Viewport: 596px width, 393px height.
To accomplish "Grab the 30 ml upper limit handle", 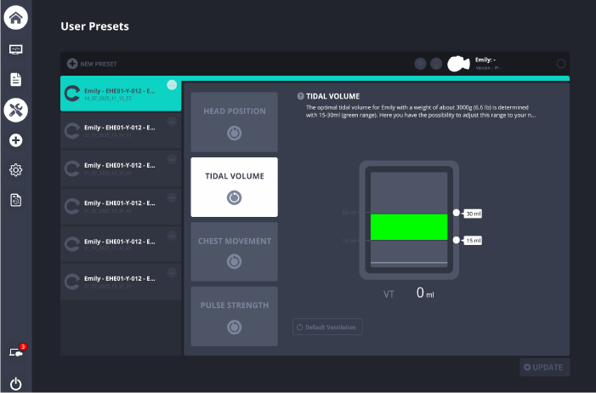I will 457,213.
